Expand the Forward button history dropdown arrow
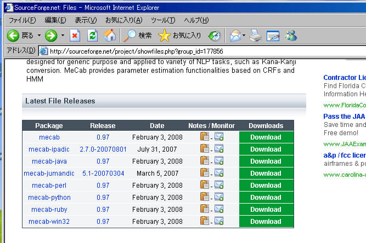This screenshot has height=243, width=366. [63, 36]
